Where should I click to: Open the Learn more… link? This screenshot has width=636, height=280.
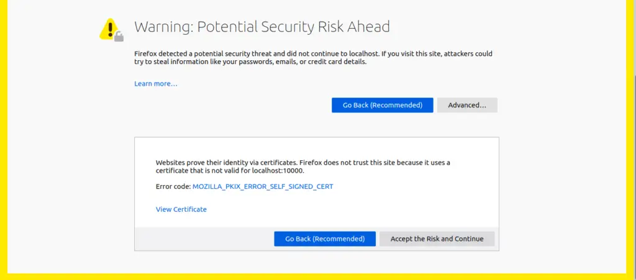(156, 84)
